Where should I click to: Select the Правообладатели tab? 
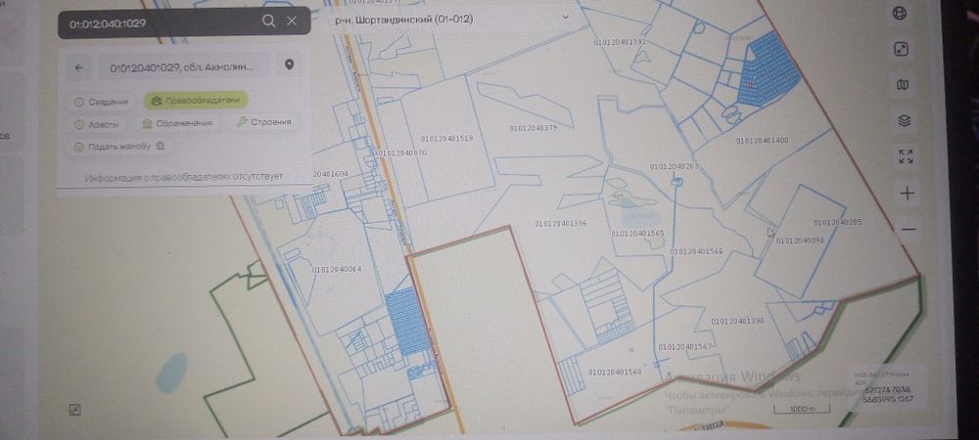point(196,101)
